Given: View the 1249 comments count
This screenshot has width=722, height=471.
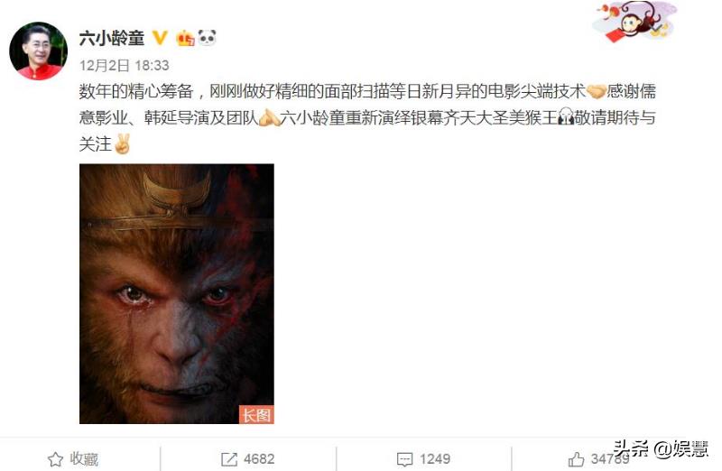Looking at the screenshot, I should [x=435, y=459].
